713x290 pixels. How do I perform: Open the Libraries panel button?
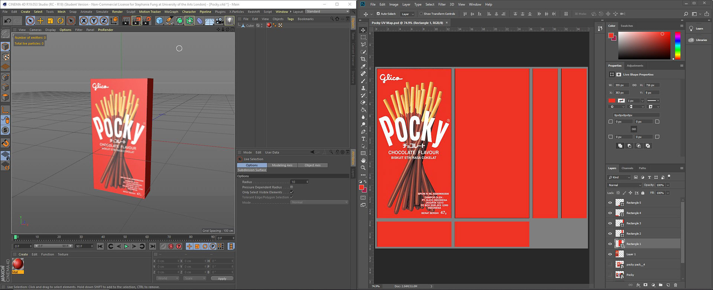coord(698,40)
